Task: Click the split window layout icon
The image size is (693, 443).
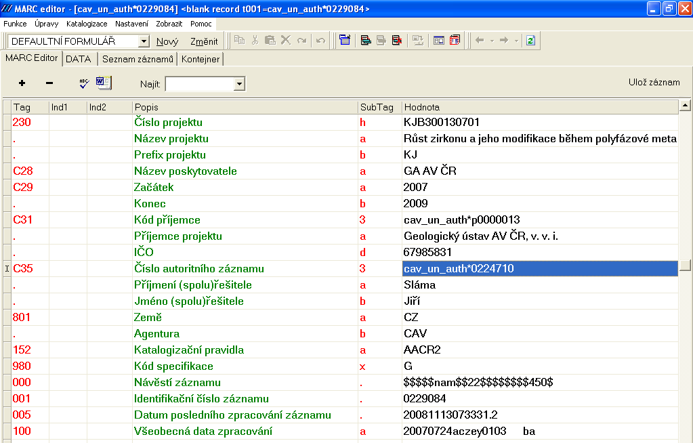Action: tap(438, 41)
